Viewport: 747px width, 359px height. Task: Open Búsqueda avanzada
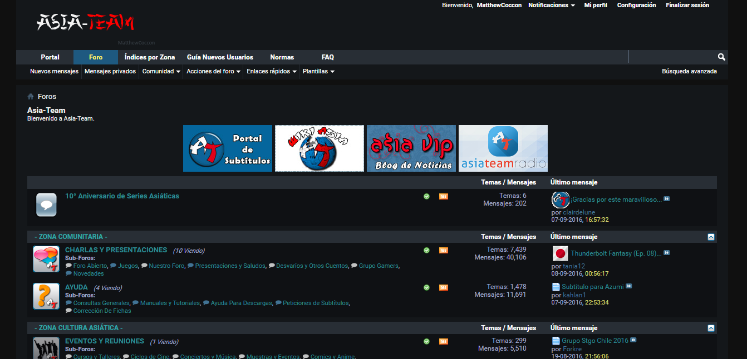coord(689,71)
